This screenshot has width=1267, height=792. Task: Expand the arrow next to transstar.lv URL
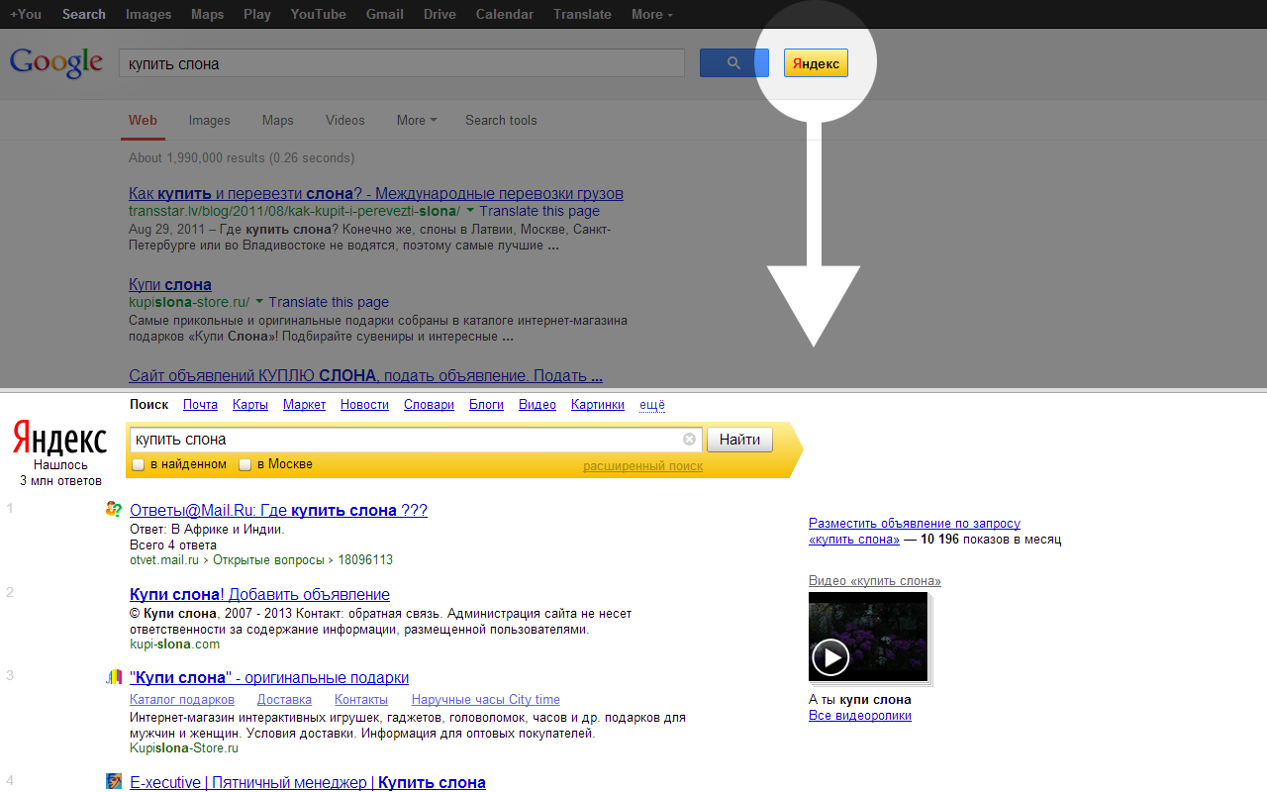click(470, 211)
